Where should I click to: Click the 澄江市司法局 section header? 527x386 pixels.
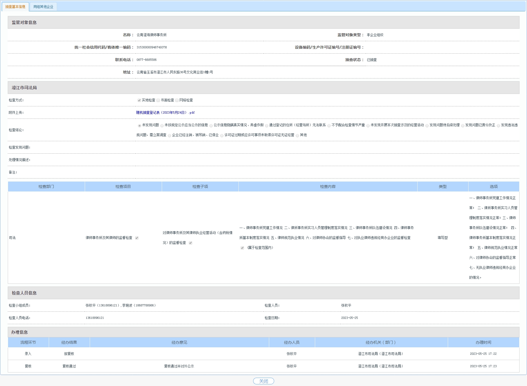(263, 88)
